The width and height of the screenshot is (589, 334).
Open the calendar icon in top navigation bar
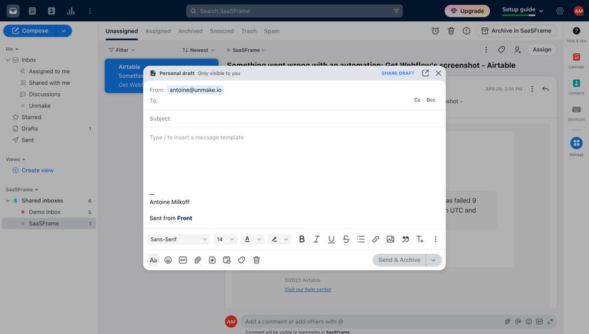(33, 11)
